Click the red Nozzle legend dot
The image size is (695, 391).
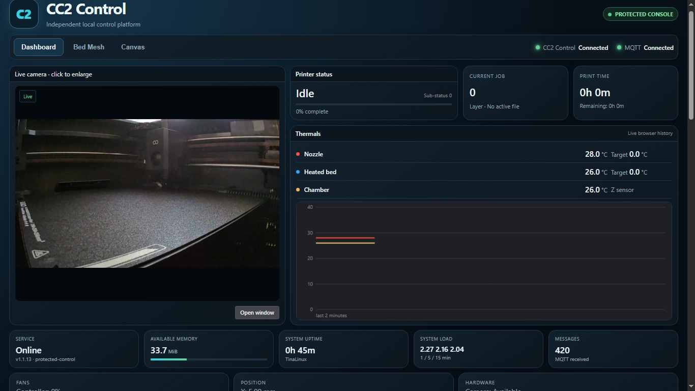298,154
